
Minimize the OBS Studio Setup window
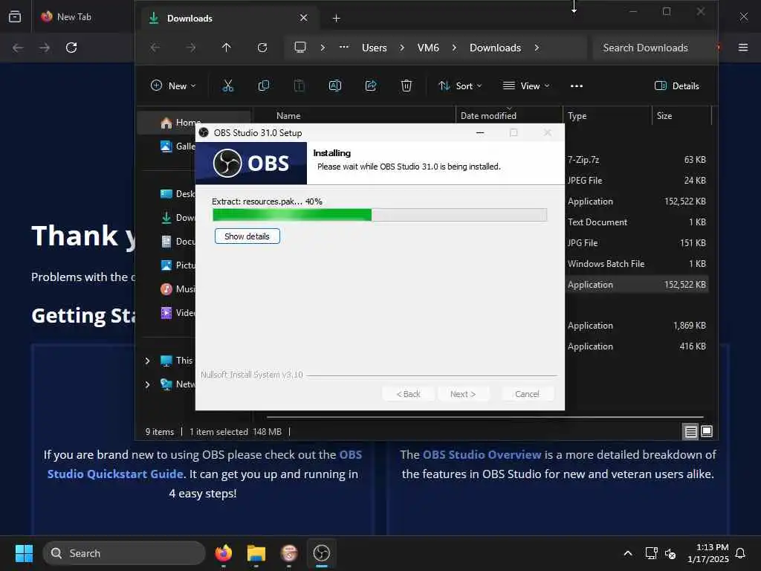pyautogui.click(x=480, y=132)
